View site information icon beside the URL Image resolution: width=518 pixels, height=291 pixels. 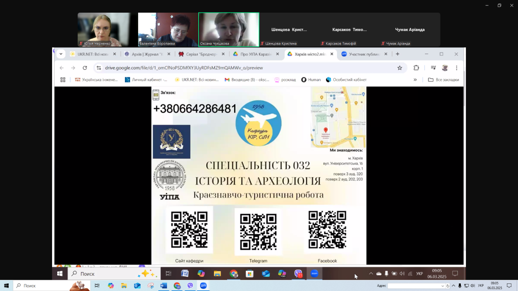99,68
